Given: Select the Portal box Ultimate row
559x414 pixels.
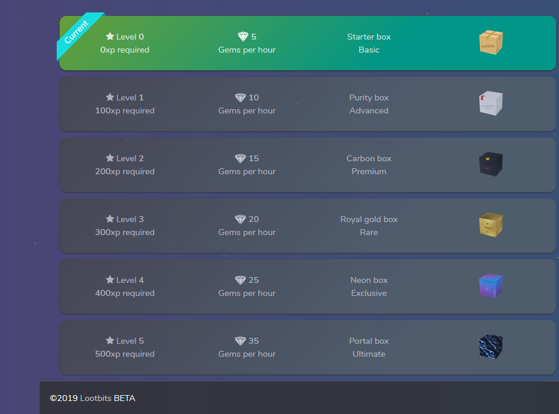Looking at the screenshot, I should [307, 347].
